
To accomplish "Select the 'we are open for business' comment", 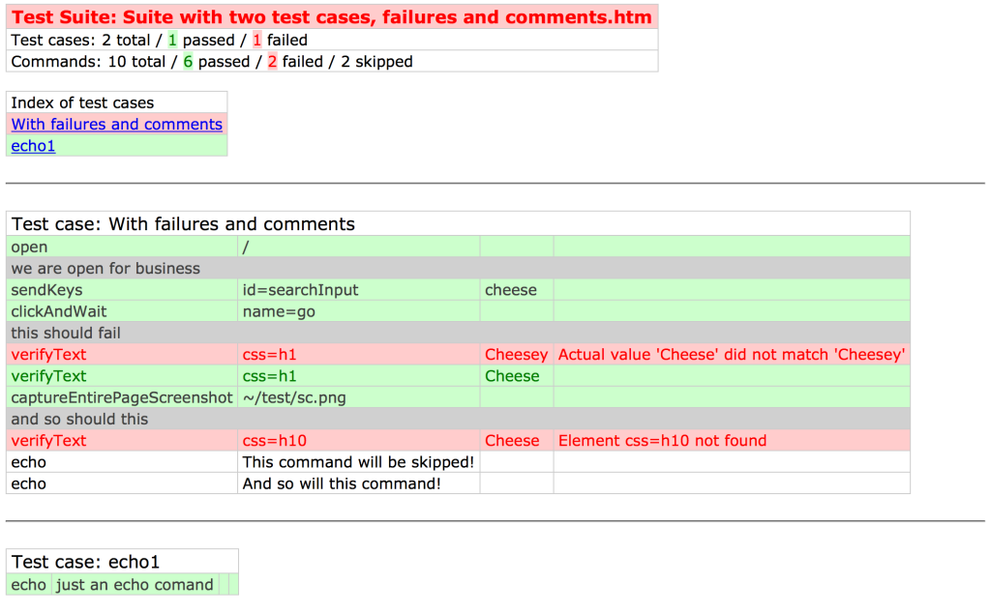I will click(458, 268).
